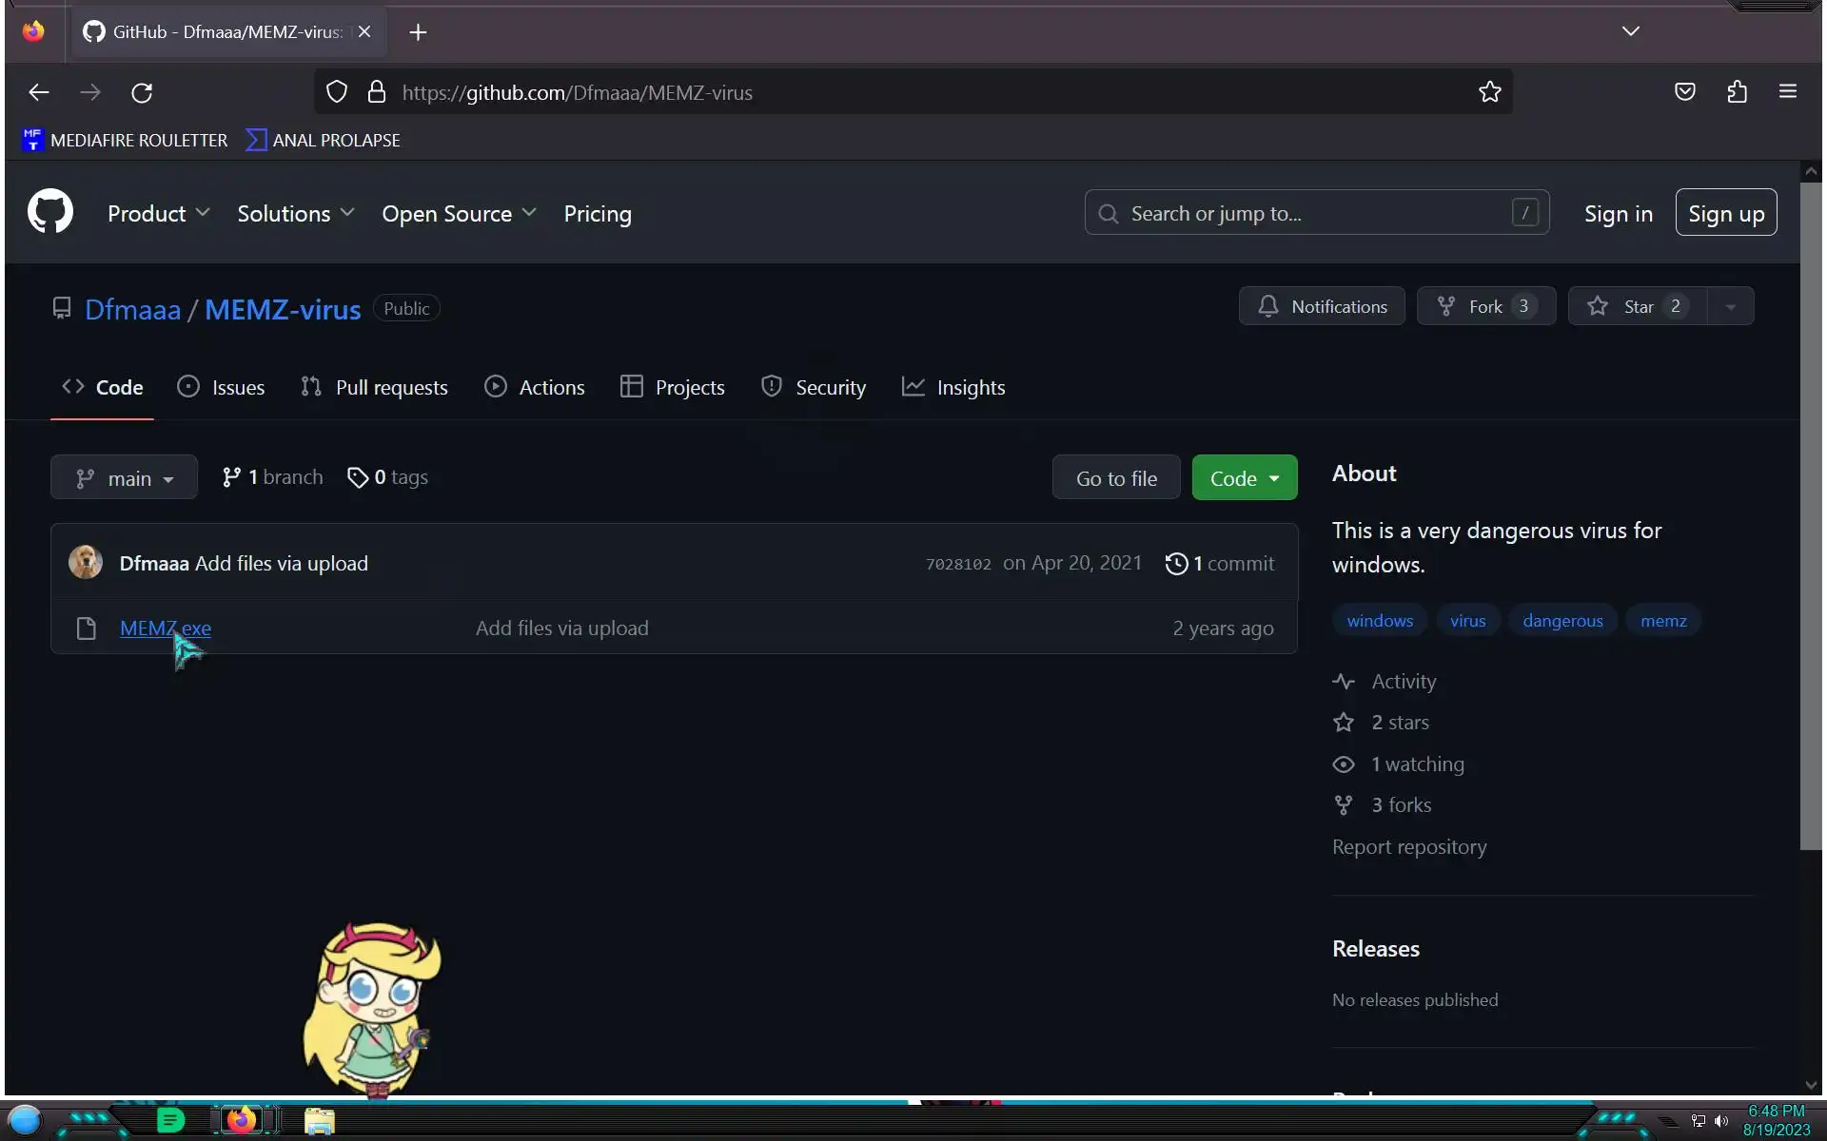This screenshot has width=1827, height=1141.
Task: Expand the main branch selector
Action: pyautogui.click(x=124, y=477)
